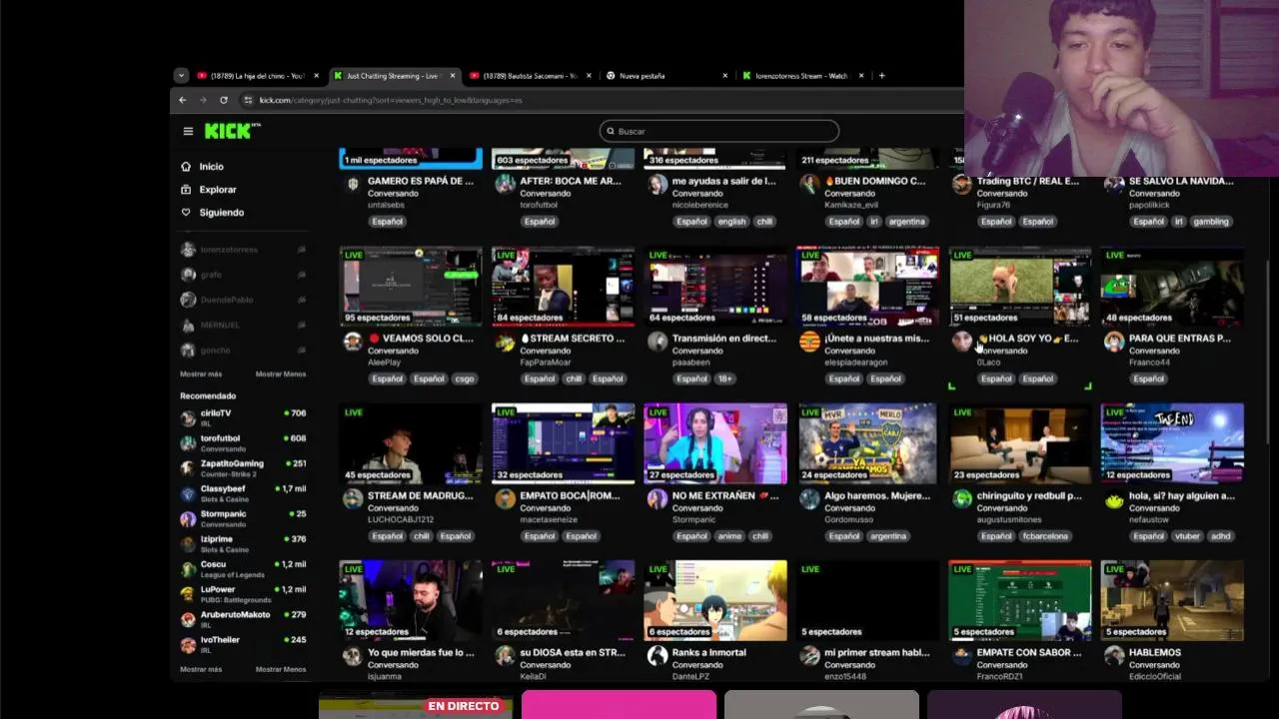Open the Kick hamburger menu
The height and width of the screenshot is (719, 1279).
click(188, 131)
